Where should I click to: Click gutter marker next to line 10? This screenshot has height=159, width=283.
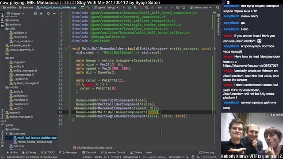coord(66,49)
